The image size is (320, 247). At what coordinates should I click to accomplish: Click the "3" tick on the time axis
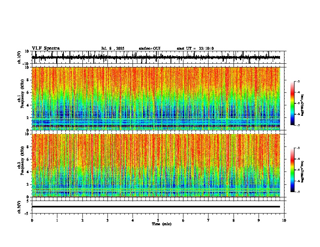(107, 220)
